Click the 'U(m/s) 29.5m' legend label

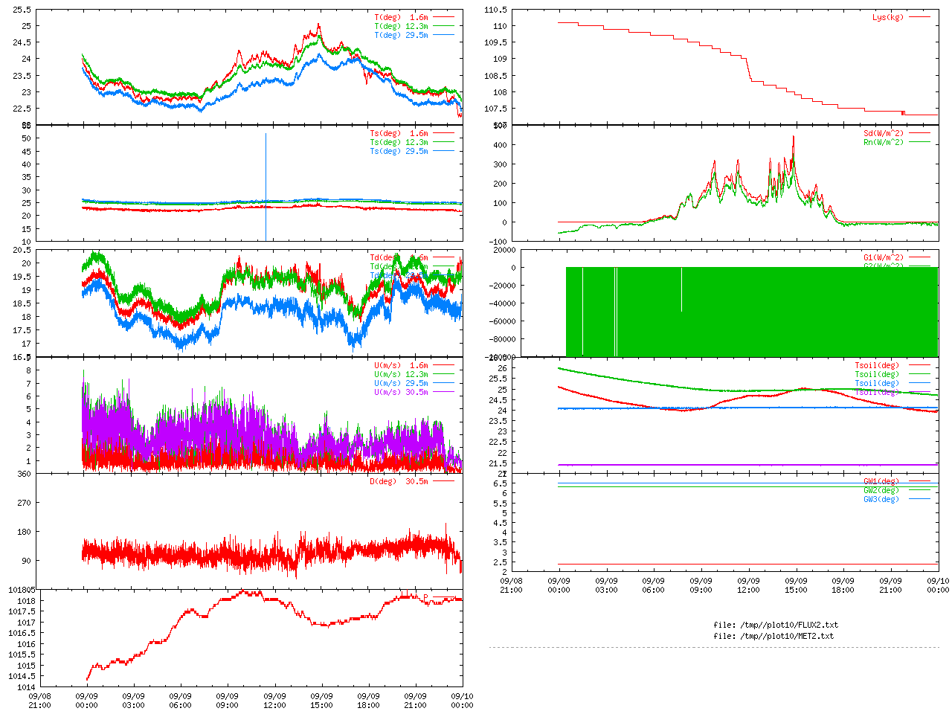pos(402,384)
